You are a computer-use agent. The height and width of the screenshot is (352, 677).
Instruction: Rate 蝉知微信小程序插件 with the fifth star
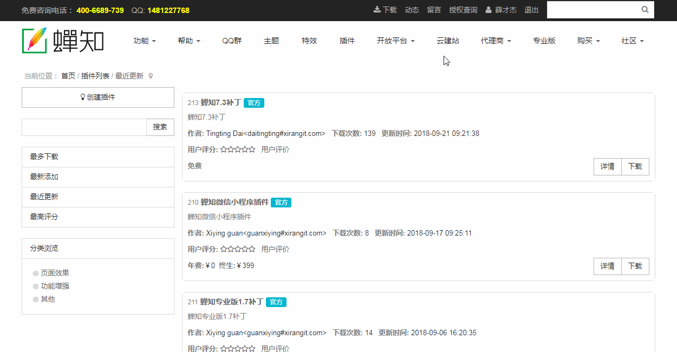pos(252,249)
